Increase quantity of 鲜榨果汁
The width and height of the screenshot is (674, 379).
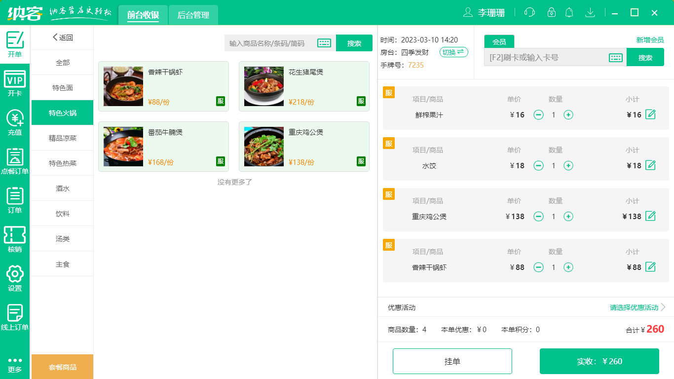568,114
